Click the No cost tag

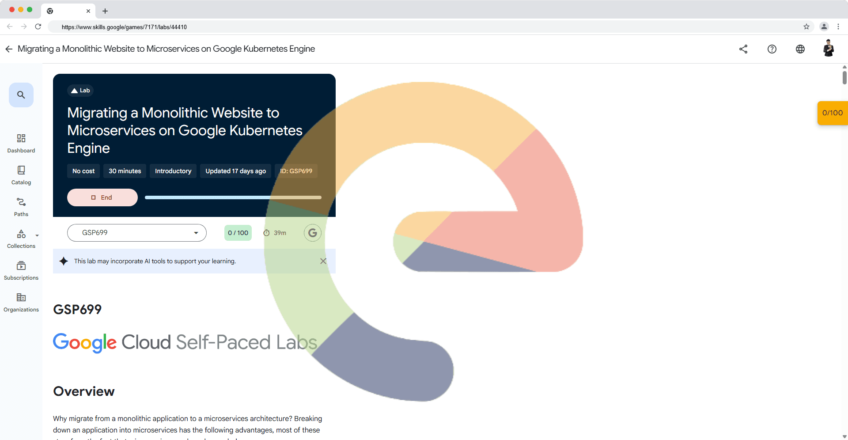point(83,171)
